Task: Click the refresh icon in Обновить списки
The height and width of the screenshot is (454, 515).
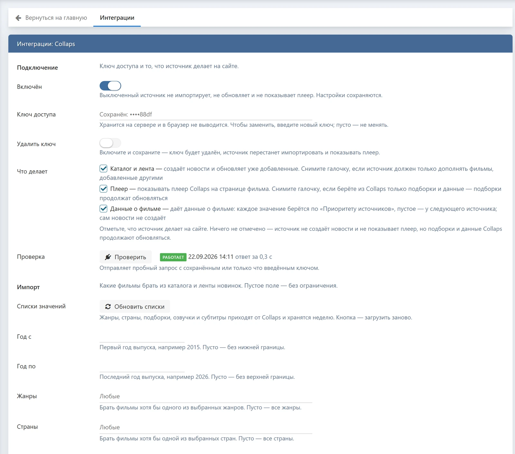Action: (x=108, y=307)
